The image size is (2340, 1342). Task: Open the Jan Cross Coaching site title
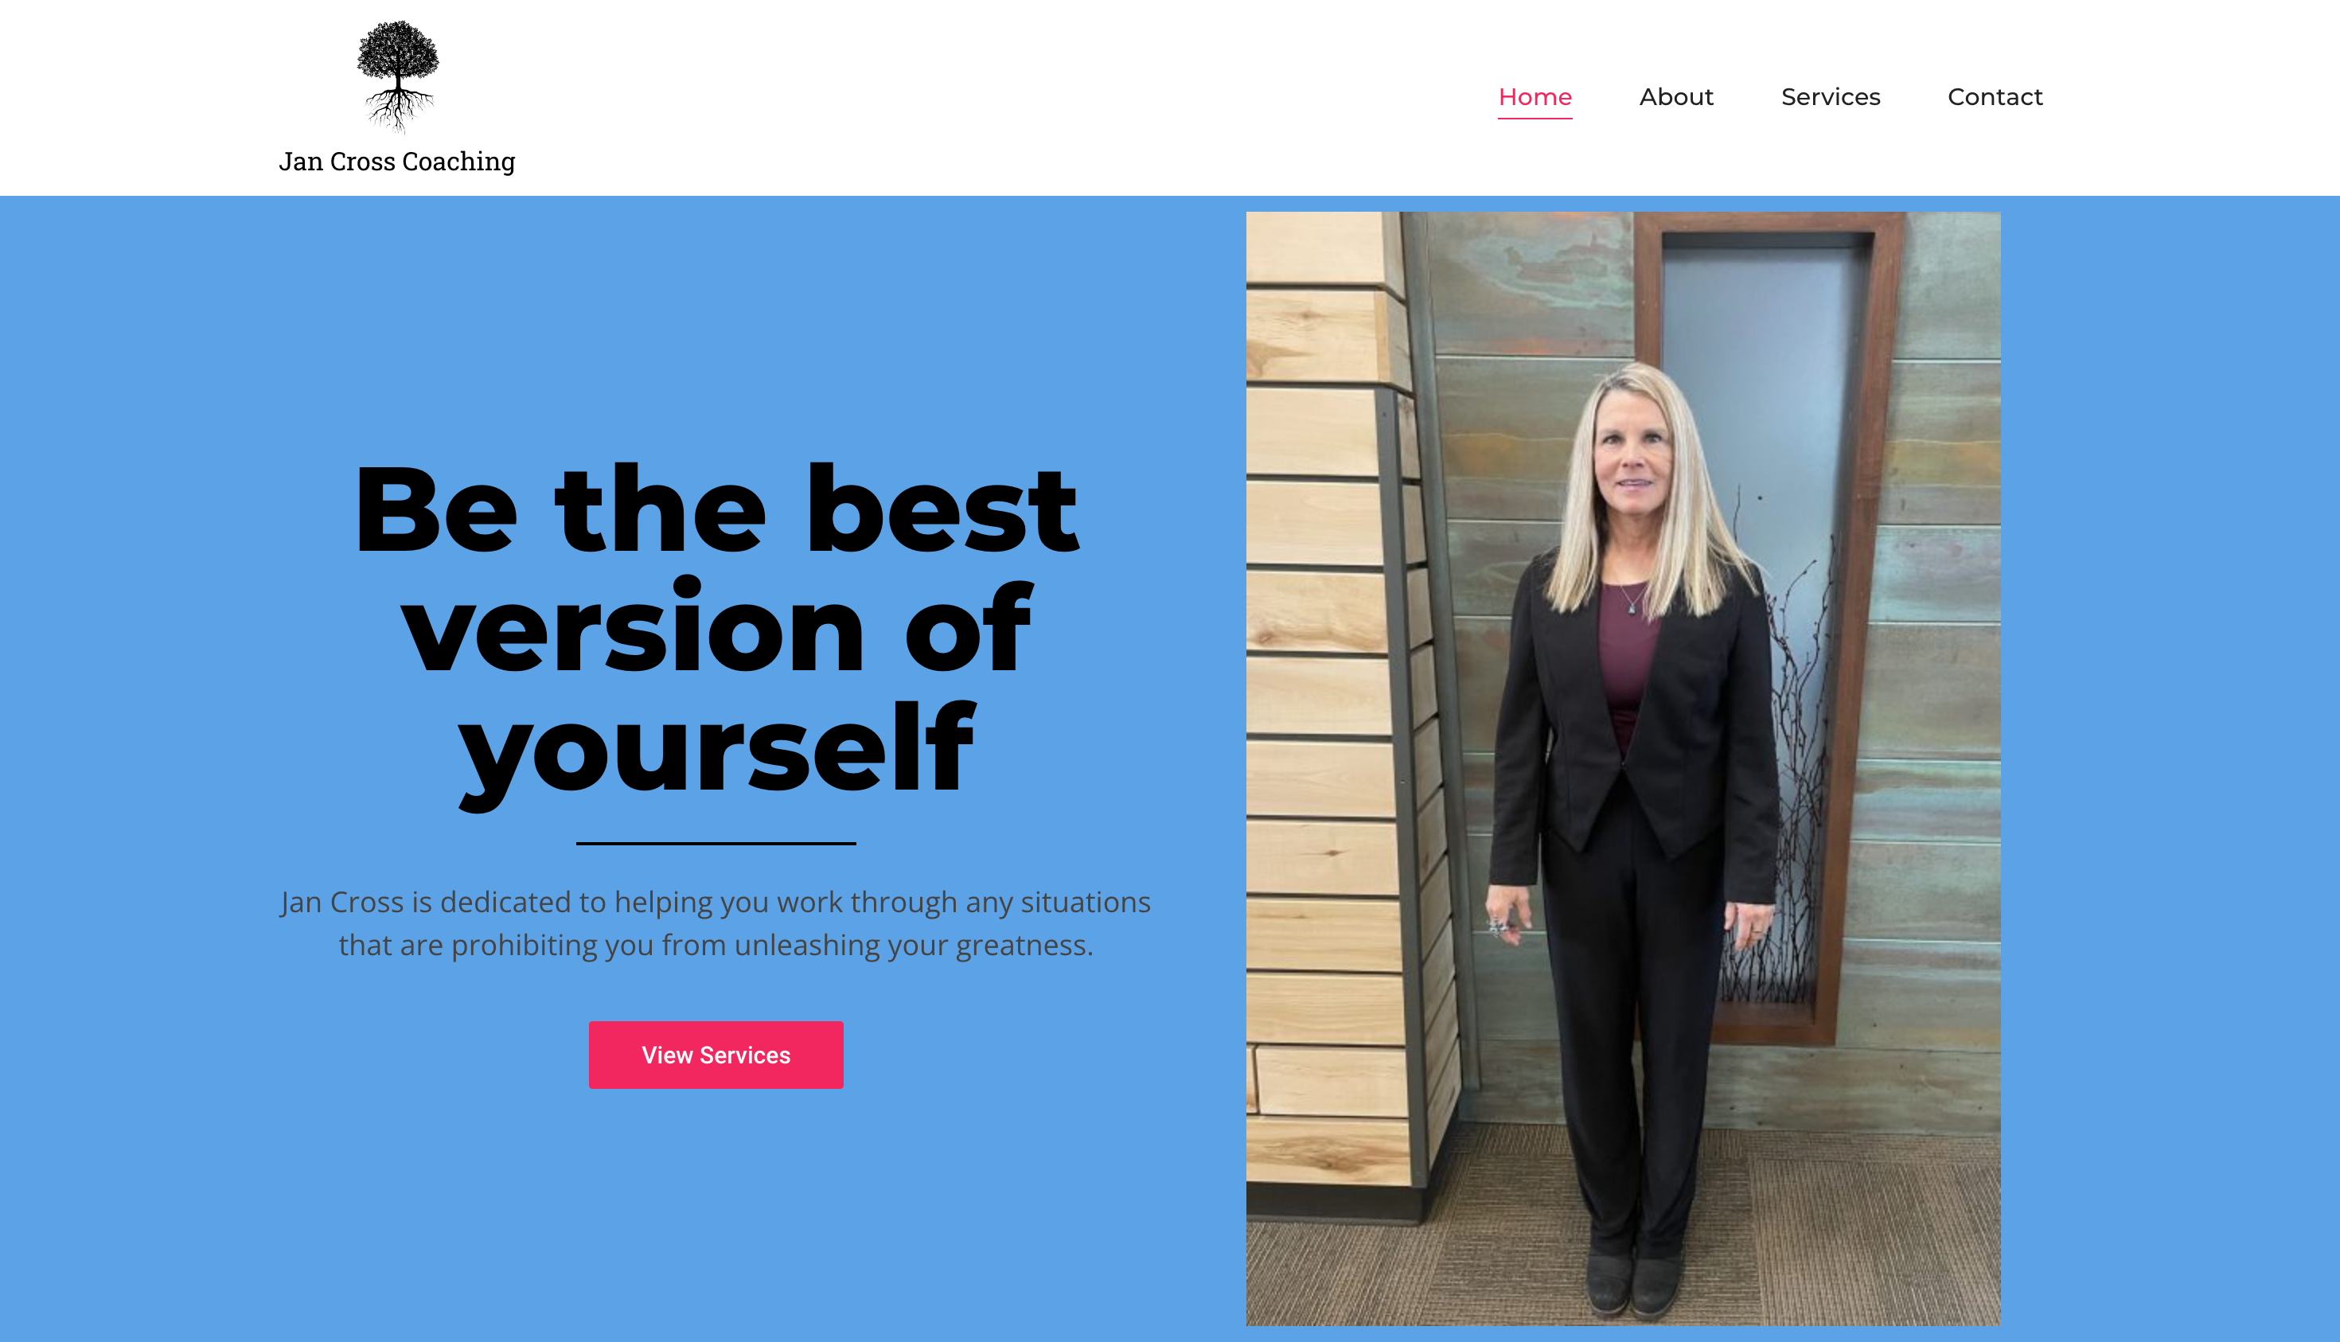point(397,162)
